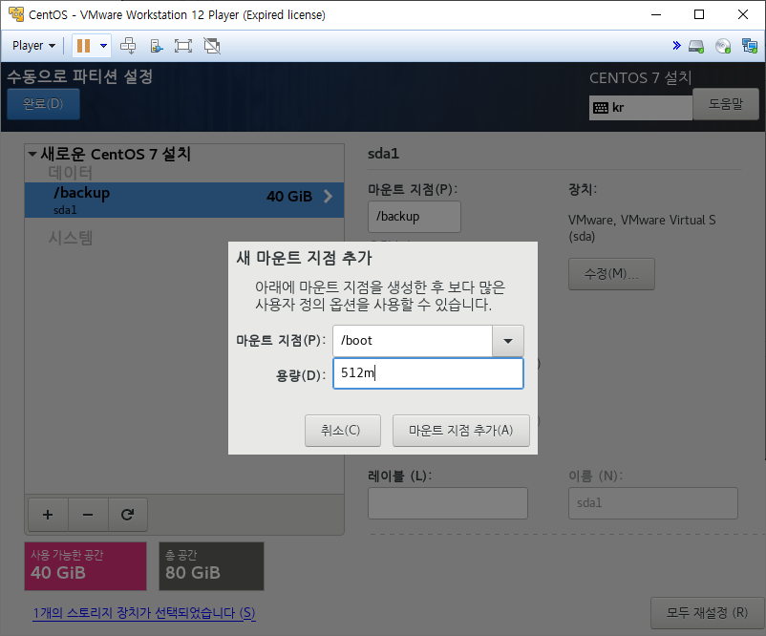
Task: Close the VMware Player window
Action: point(743,14)
